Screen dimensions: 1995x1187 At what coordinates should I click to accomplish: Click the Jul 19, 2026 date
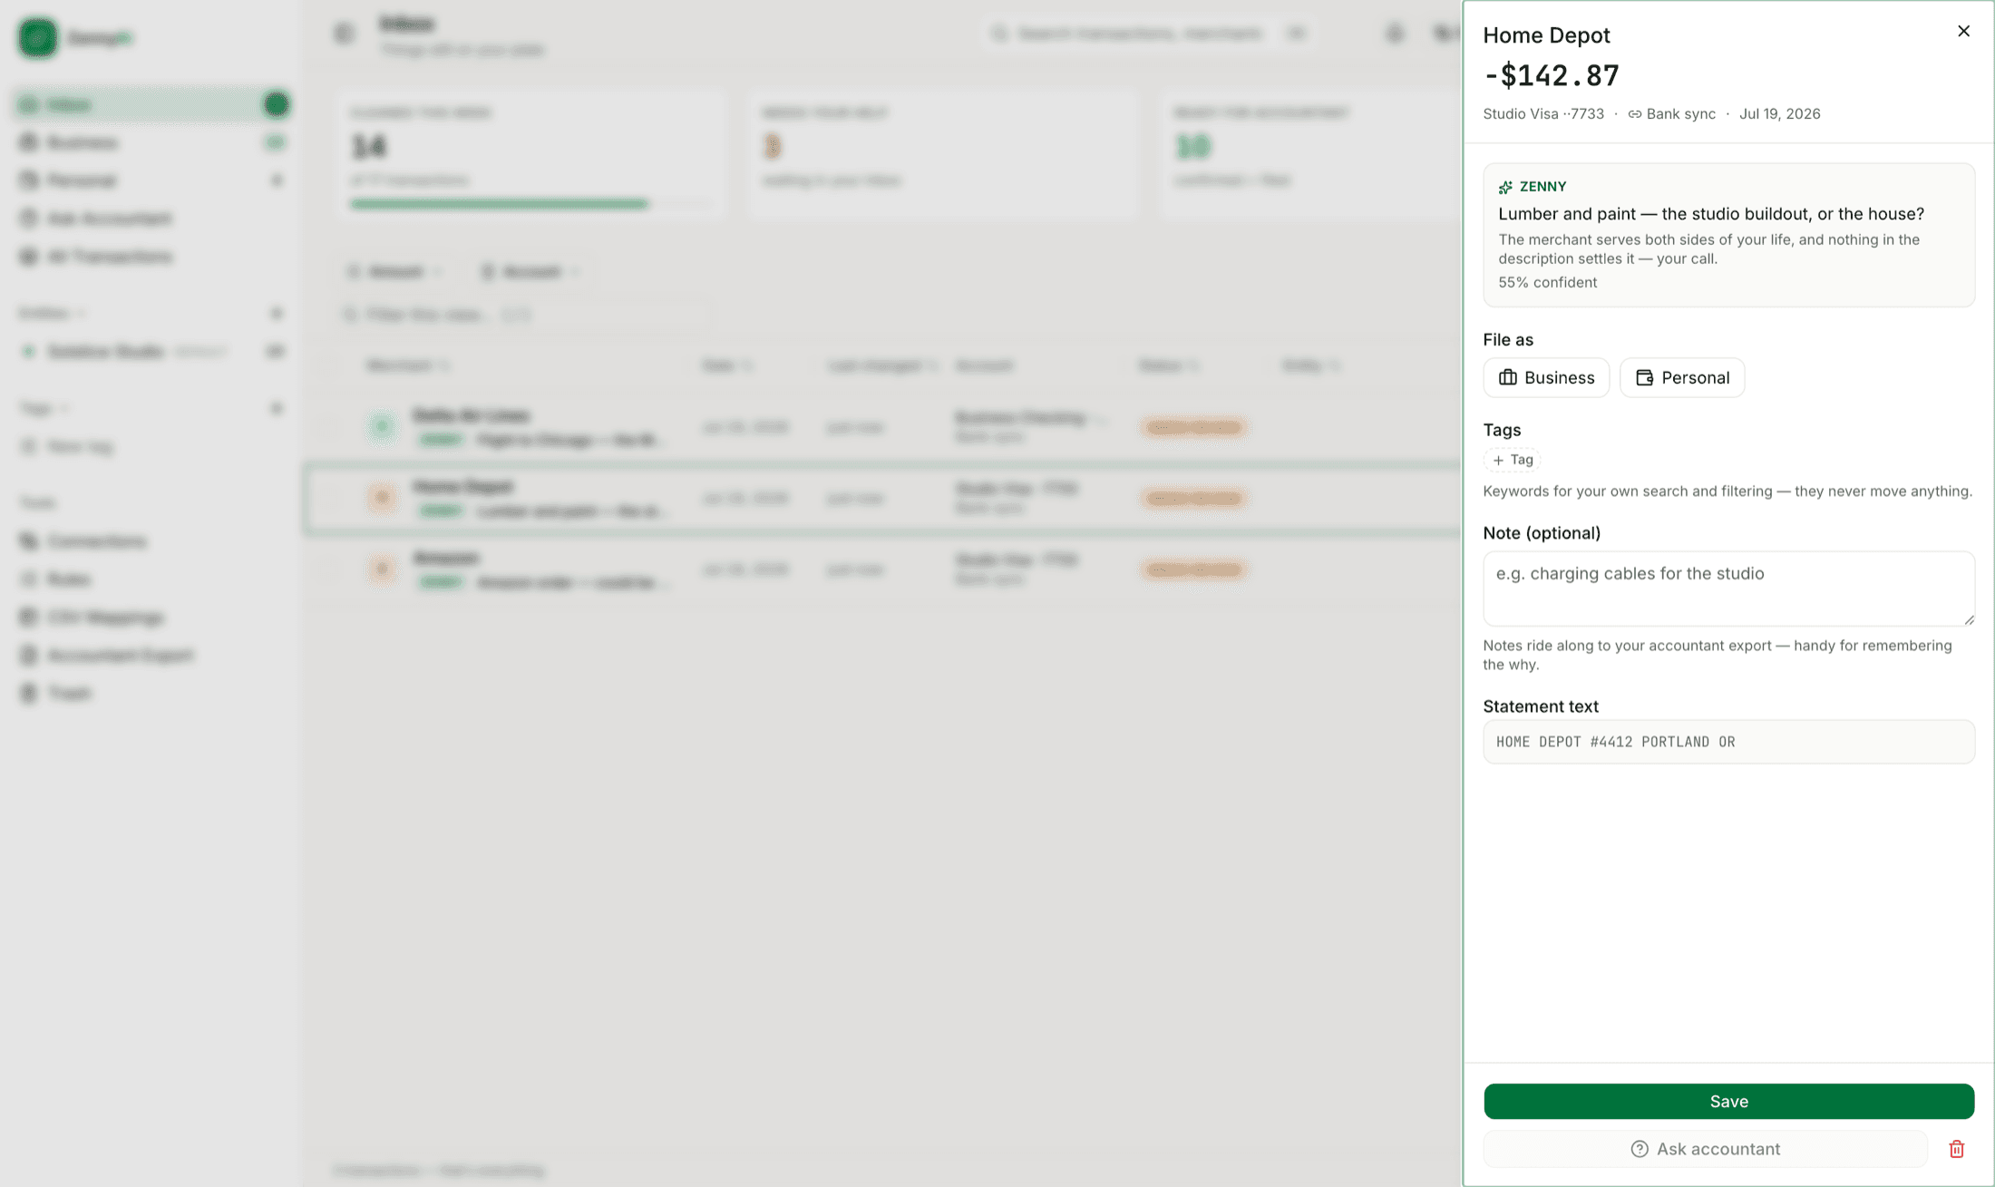[x=1779, y=114]
